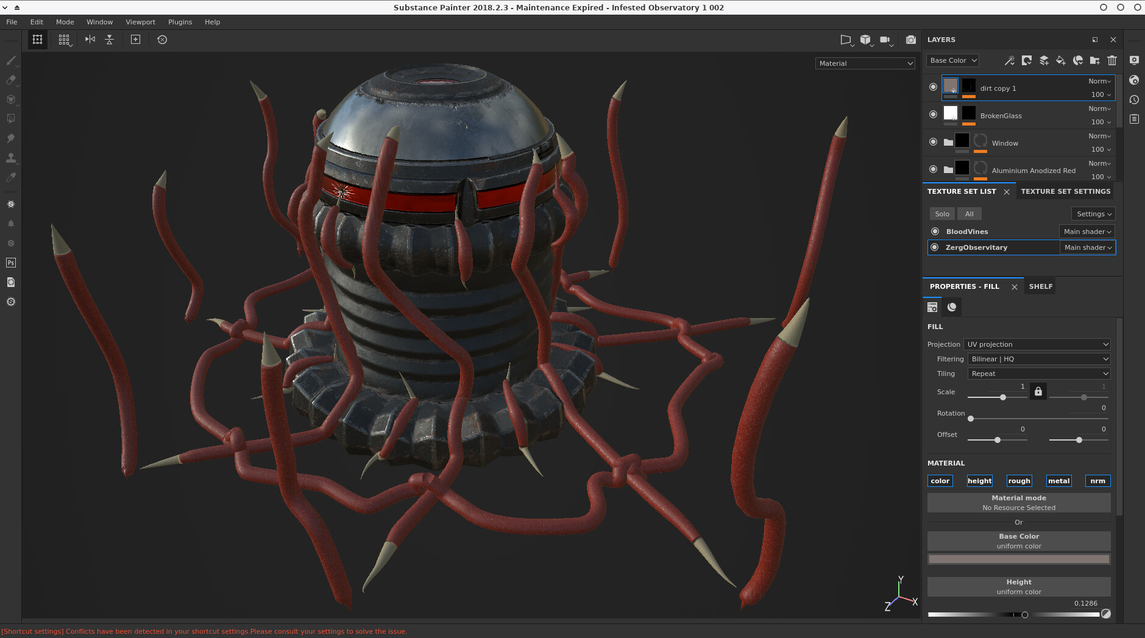Toggle the height material channel button

click(979, 481)
